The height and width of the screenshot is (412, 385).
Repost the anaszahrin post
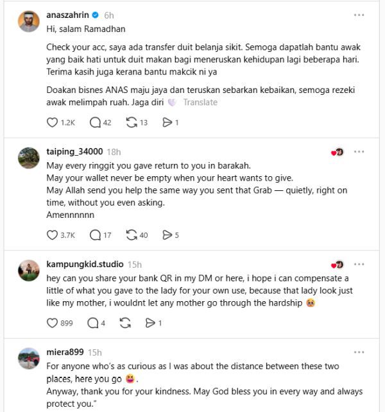(132, 122)
